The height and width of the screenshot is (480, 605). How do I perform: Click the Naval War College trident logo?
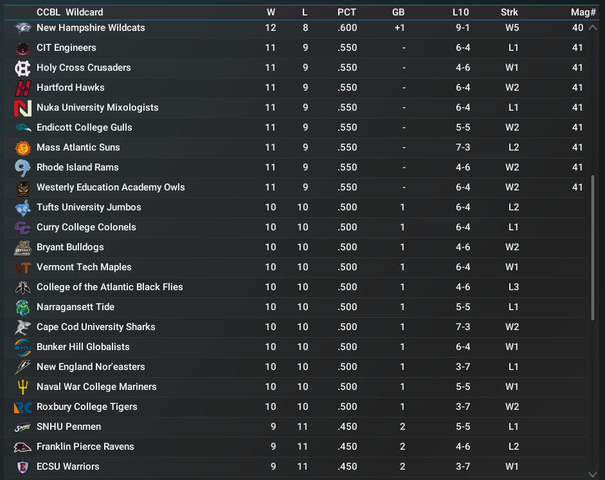point(23,387)
